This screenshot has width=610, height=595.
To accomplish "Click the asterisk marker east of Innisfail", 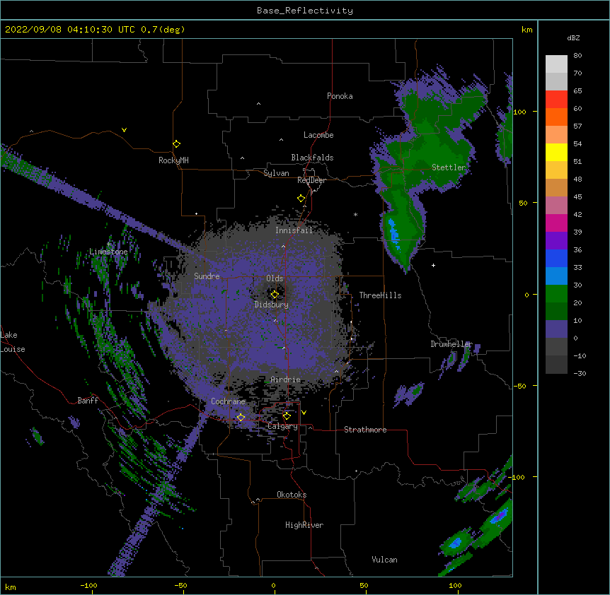I will pyautogui.click(x=355, y=214).
